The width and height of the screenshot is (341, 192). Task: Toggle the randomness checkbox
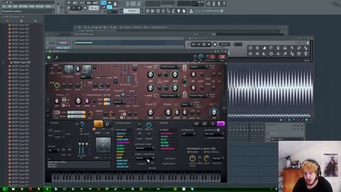(218, 130)
